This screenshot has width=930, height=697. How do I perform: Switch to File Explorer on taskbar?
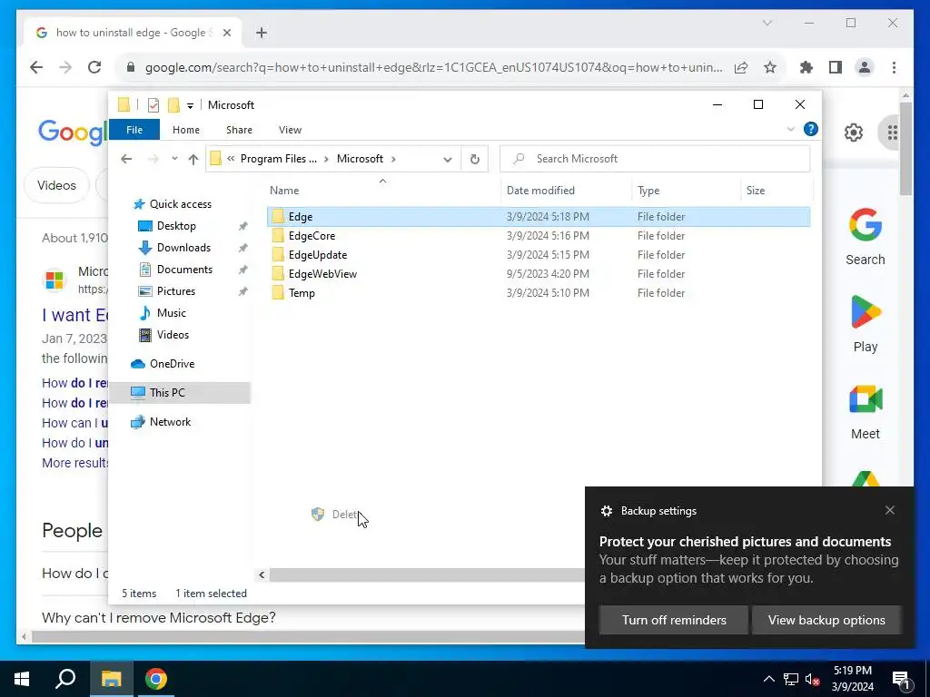(111, 679)
